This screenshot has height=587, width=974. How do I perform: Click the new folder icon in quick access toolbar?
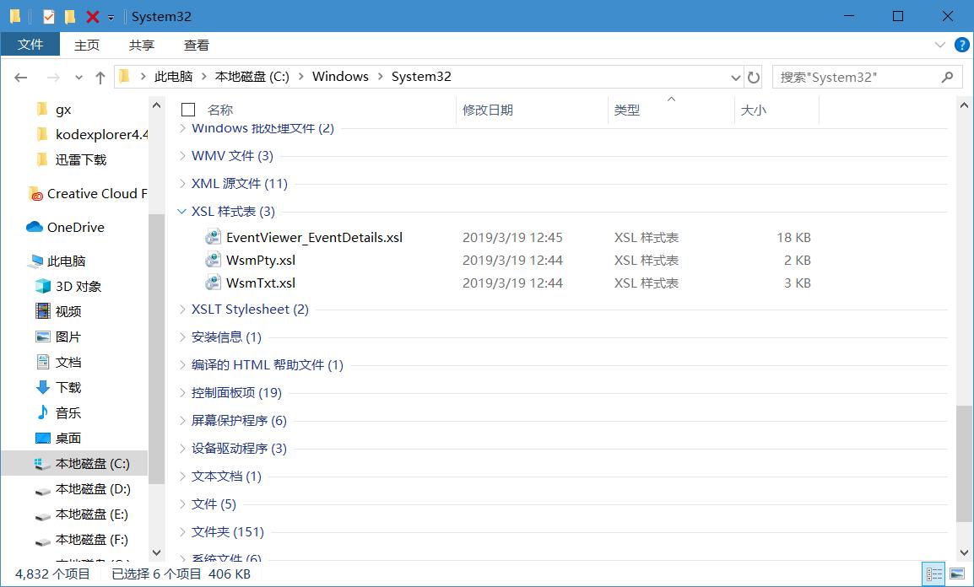pyautogui.click(x=69, y=16)
